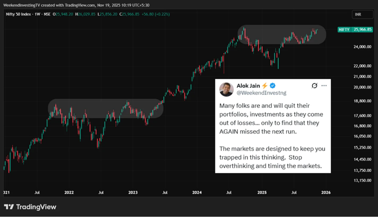Select the upper grey highlighted zone near 2025
This screenshot has width=378, height=217.
(282, 34)
